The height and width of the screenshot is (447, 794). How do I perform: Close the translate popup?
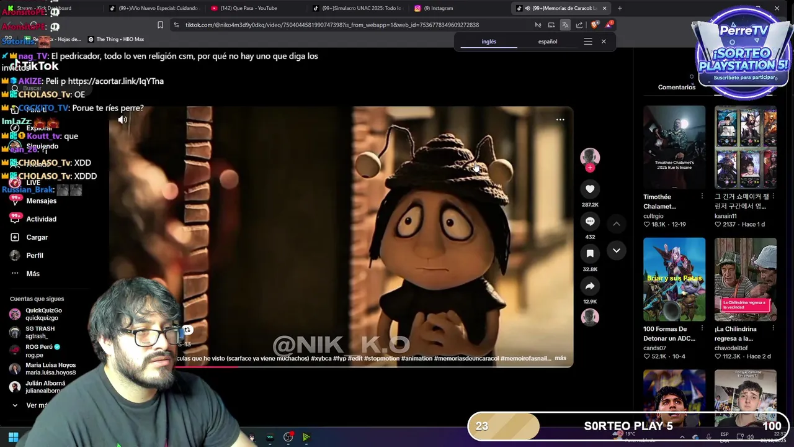[604, 42]
